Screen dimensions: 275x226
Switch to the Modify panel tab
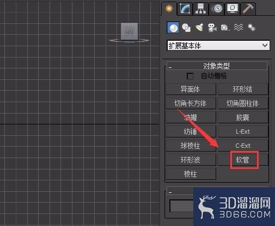tap(185, 9)
